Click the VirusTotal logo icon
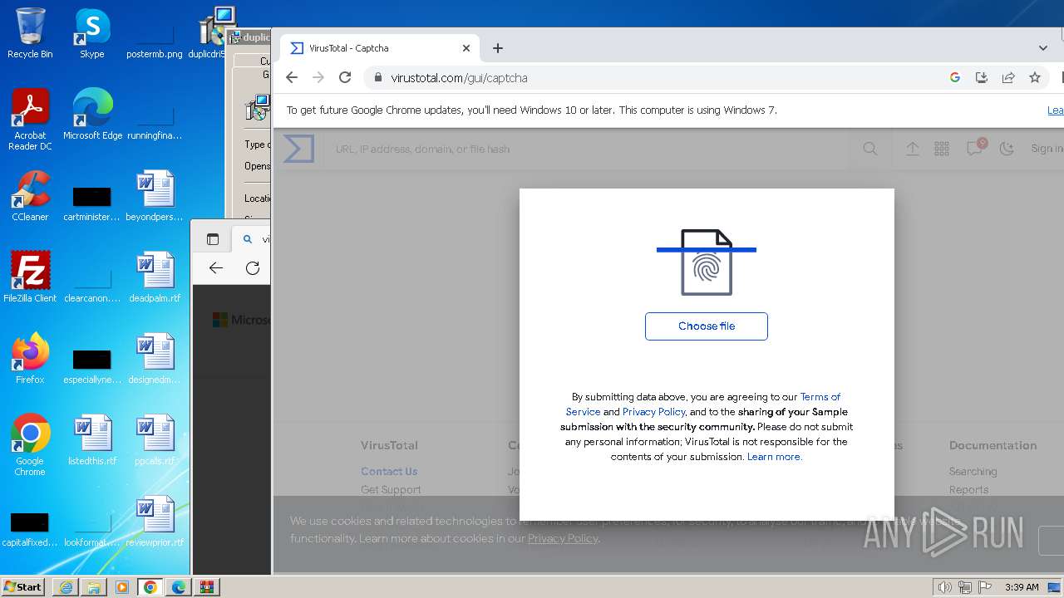The width and height of the screenshot is (1064, 598). coord(298,149)
